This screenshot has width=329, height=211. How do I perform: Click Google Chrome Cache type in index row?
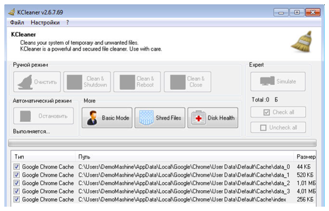[x=48, y=199]
